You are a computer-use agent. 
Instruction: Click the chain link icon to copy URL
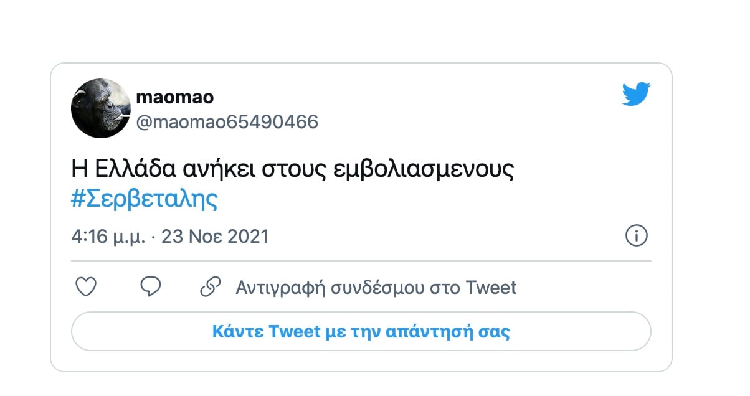pos(211,286)
